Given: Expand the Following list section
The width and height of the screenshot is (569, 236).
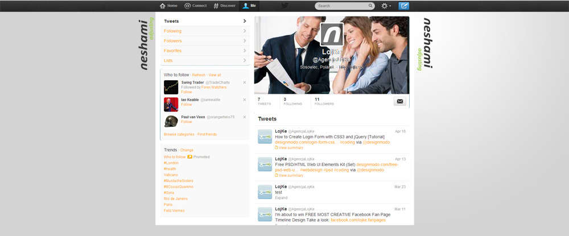Looking at the screenshot, I should 204,31.
